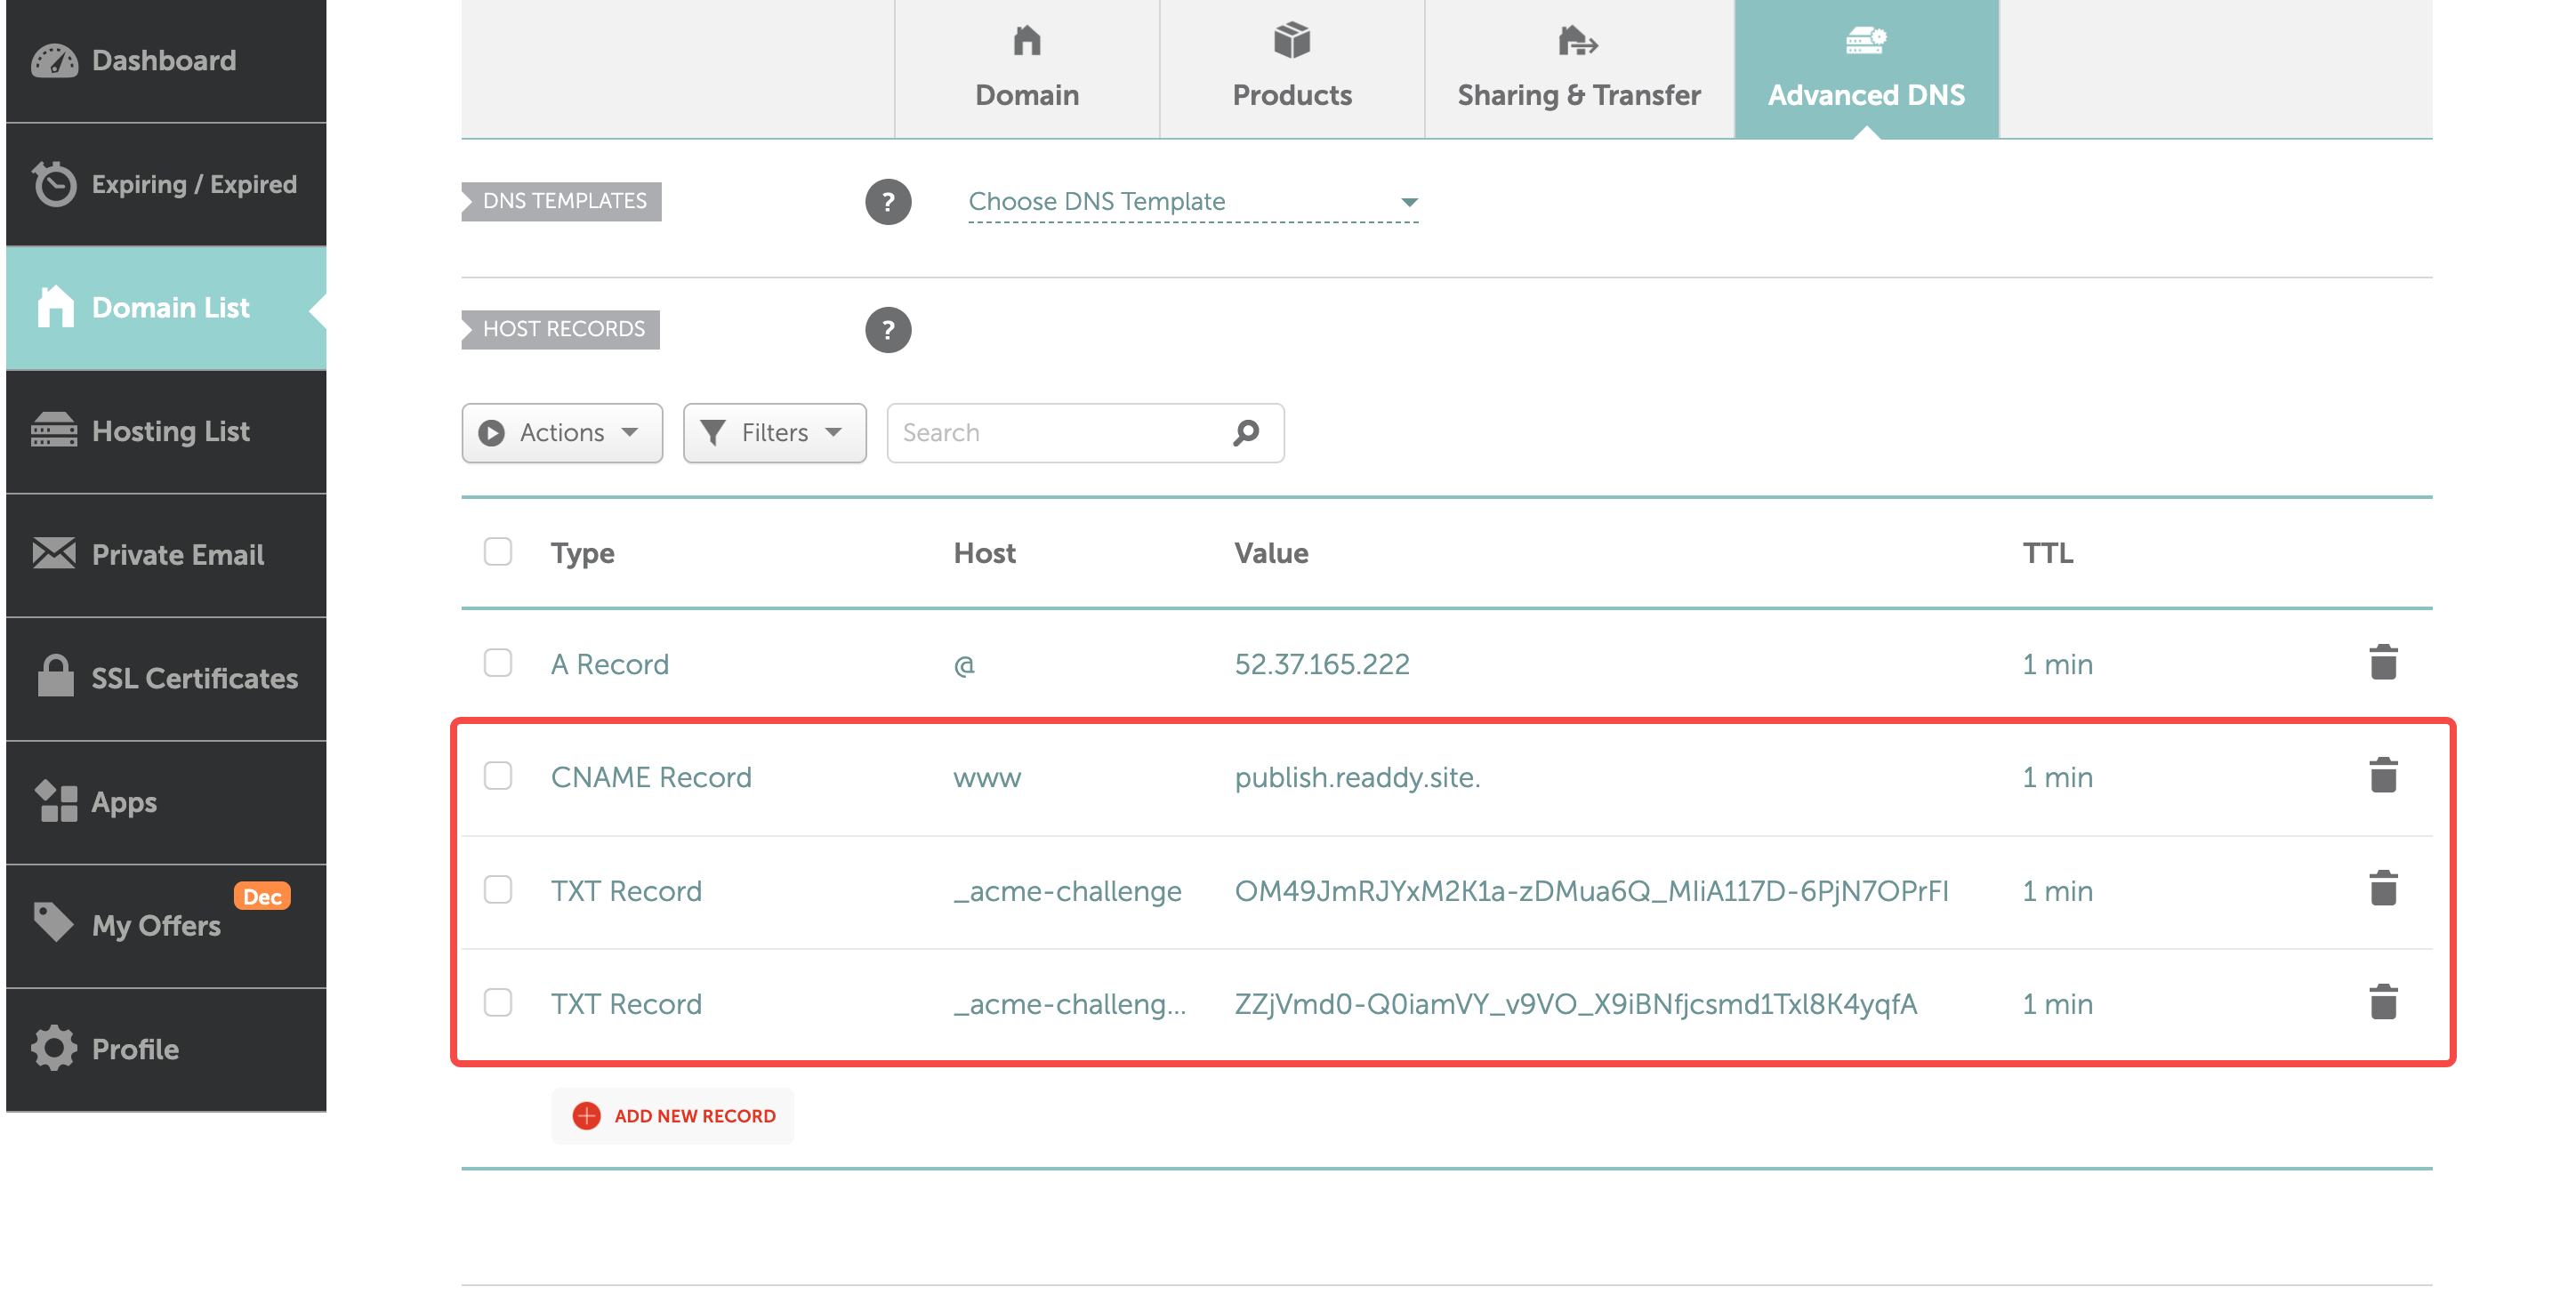Click trash icon for CNAME Record row
Viewport: 2576px width, 1311px height.
(2383, 775)
